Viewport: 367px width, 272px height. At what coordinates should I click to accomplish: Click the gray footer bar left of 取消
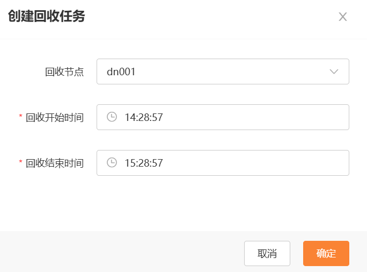(x=122, y=252)
